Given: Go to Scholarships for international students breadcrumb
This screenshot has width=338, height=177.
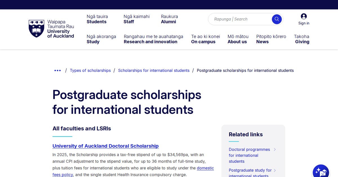Looking at the screenshot, I should tap(154, 71).
